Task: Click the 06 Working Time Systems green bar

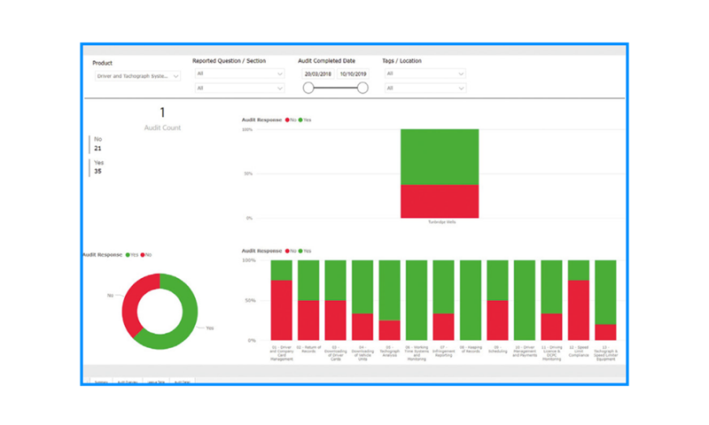Action: coord(417,300)
